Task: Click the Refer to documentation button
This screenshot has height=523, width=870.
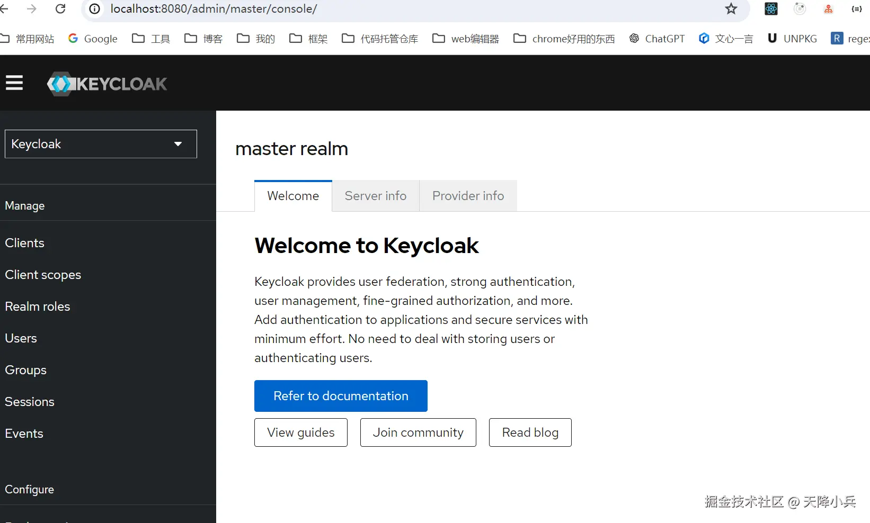Action: [341, 396]
